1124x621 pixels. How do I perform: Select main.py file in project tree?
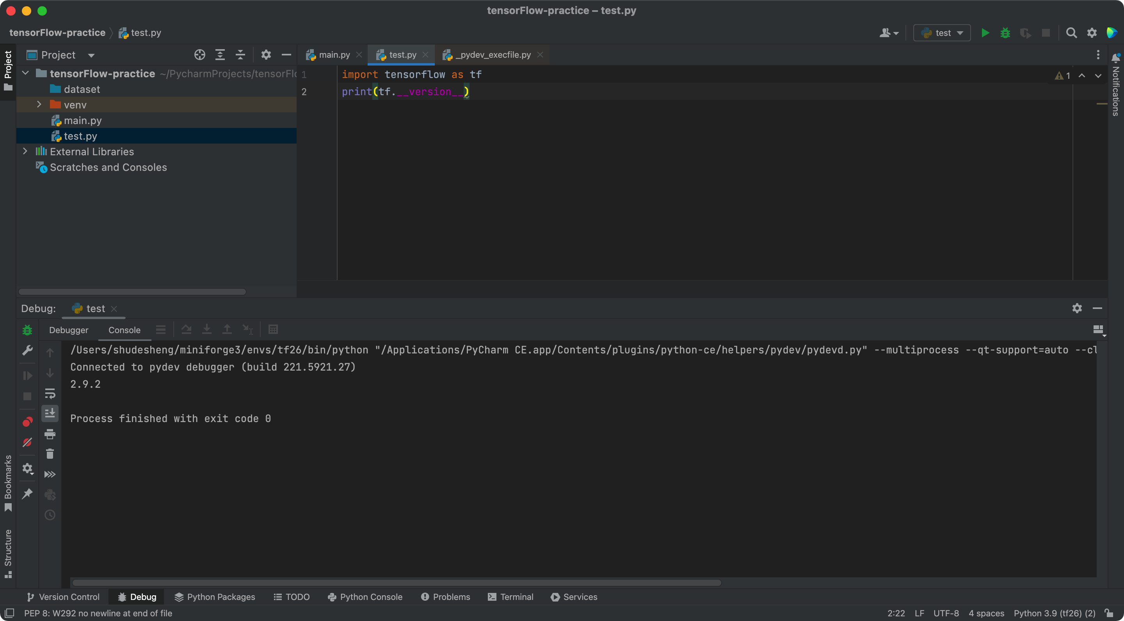point(83,120)
